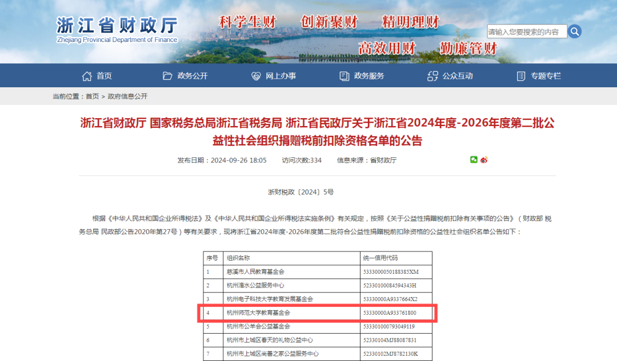This screenshot has width=617, height=361.
Task: Click the 杭州市上城区春天的礼物公益中心 cell
Action: click(x=291, y=340)
